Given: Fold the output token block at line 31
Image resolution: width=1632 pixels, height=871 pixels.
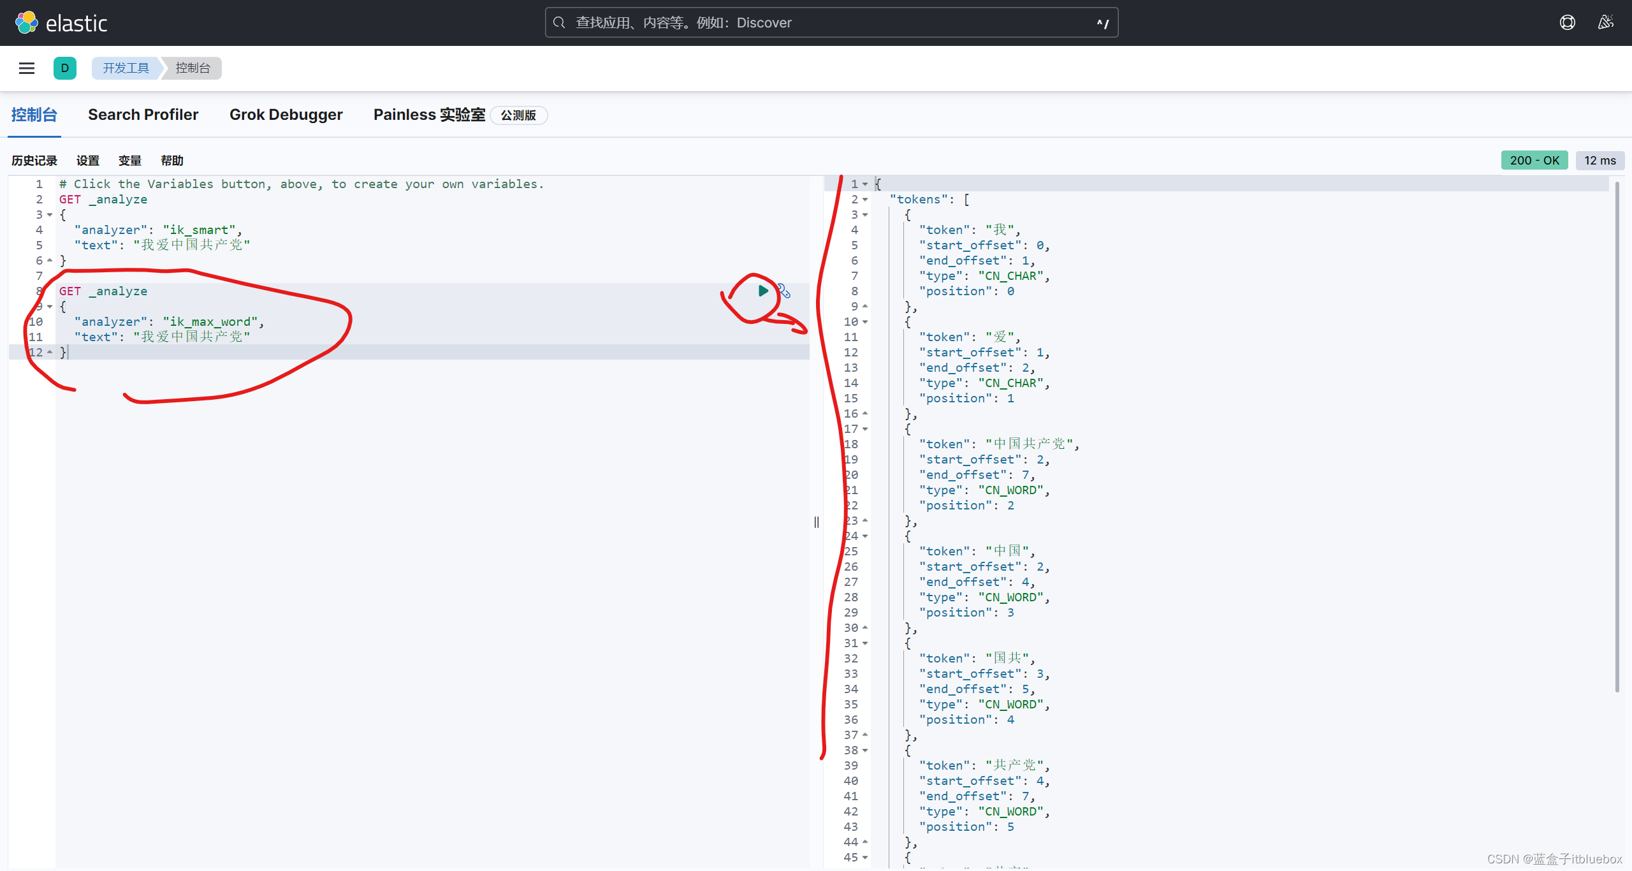Looking at the screenshot, I should pyautogui.click(x=865, y=643).
